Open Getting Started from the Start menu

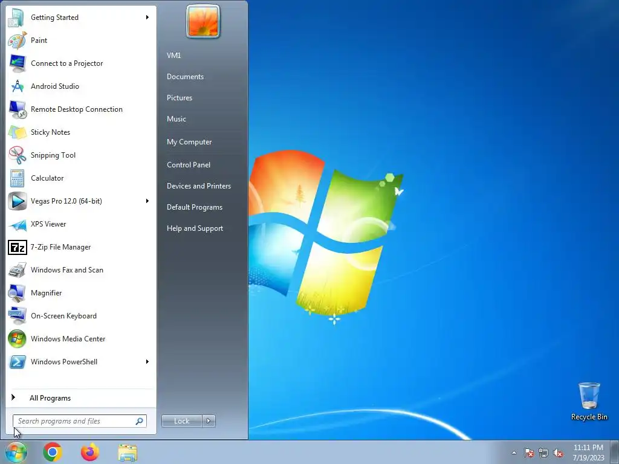pyautogui.click(x=81, y=18)
